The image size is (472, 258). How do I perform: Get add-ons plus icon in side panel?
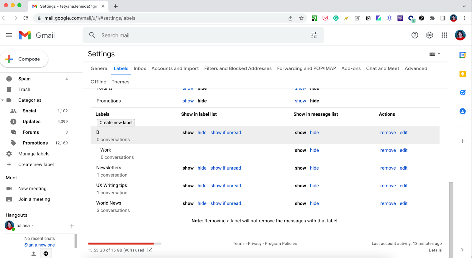[x=463, y=141]
